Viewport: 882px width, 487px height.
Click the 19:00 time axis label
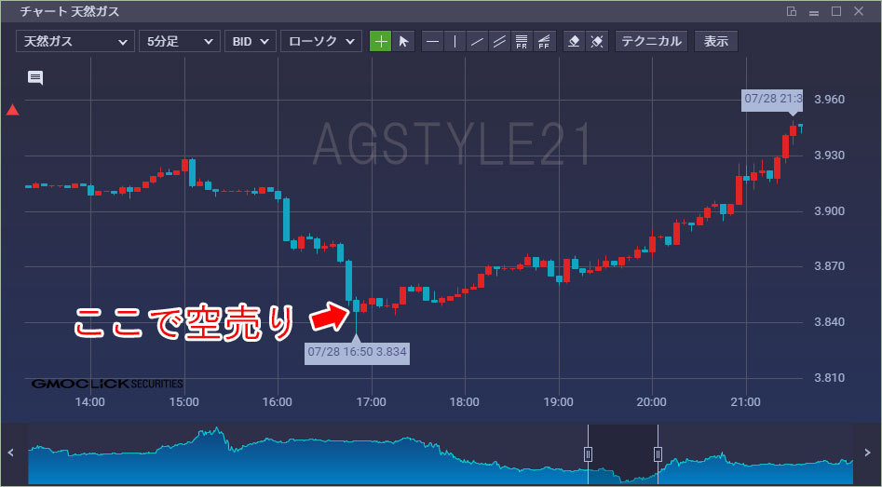[559, 402]
